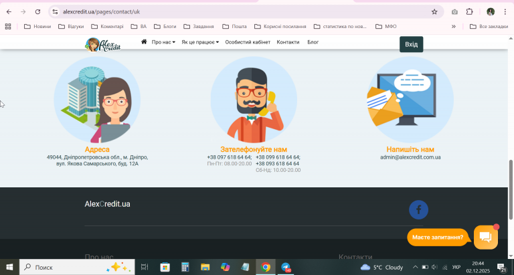Screen dimensions: 514x275
Task: Open the notification center icon
Action: coord(502,267)
